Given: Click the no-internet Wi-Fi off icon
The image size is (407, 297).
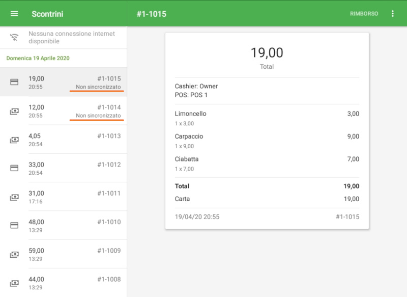Looking at the screenshot, I should pyautogui.click(x=14, y=37).
